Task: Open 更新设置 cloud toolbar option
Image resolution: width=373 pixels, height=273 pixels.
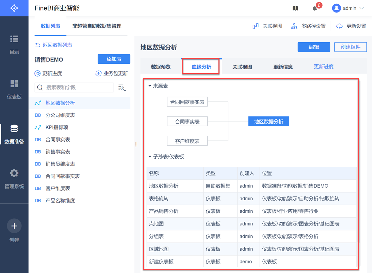Action: (x=351, y=26)
